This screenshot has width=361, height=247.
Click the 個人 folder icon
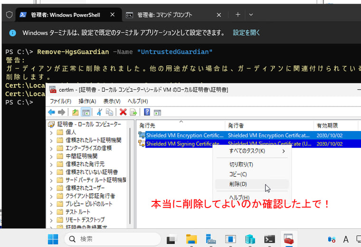(x=60, y=132)
